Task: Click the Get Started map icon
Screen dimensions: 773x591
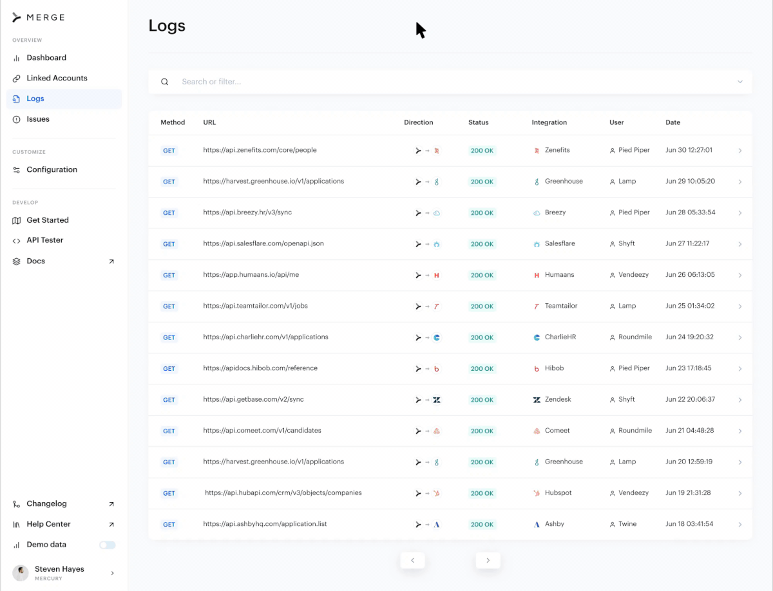Action: tap(17, 220)
